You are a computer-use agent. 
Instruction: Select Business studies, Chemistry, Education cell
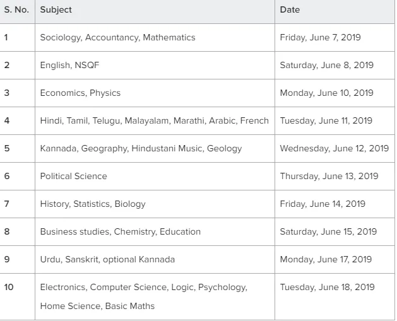pyautogui.click(x=155, y=231)
